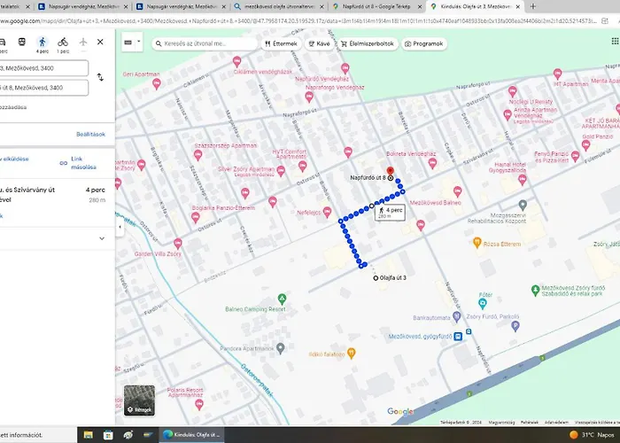Click the starting point address field
Viewport: 620px width, 443px height.
click(x=44, y=68)
